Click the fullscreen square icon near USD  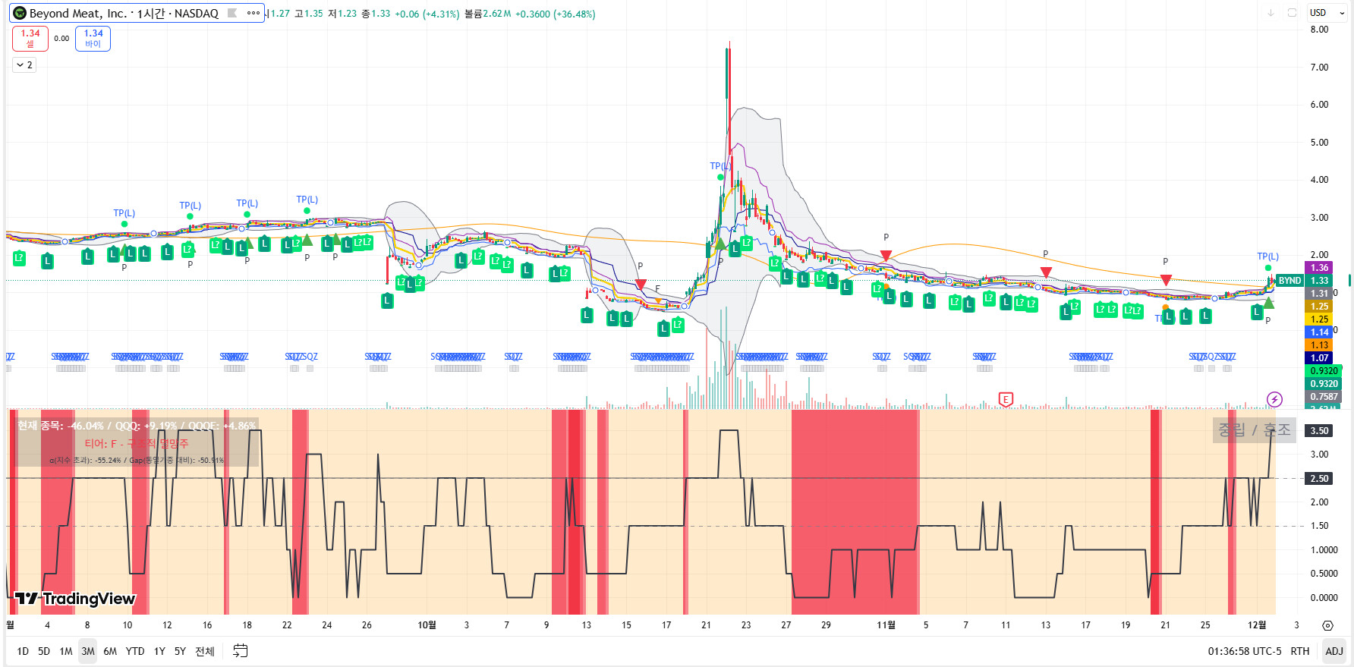(x=1292, y=13)
